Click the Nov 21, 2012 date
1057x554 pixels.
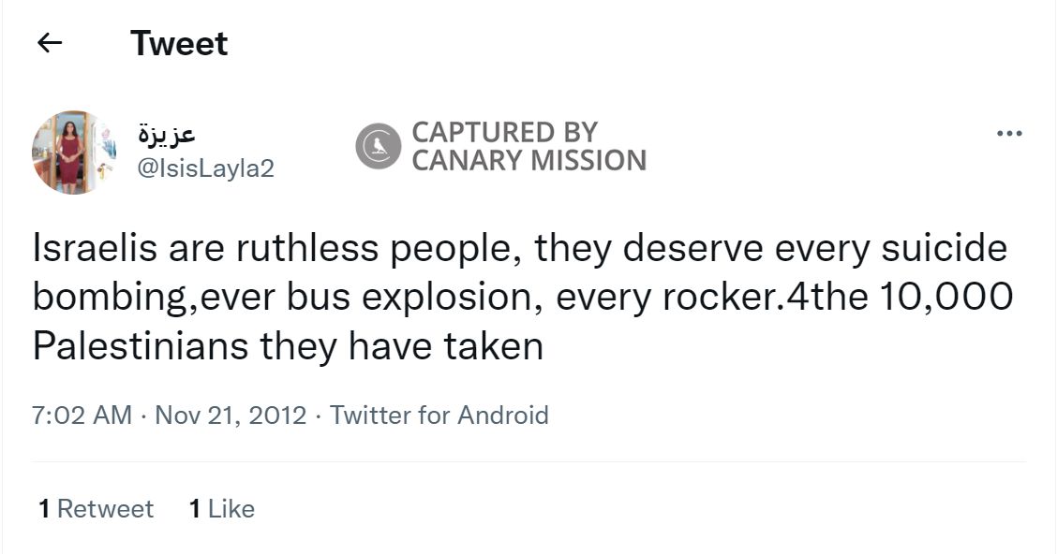231,415
